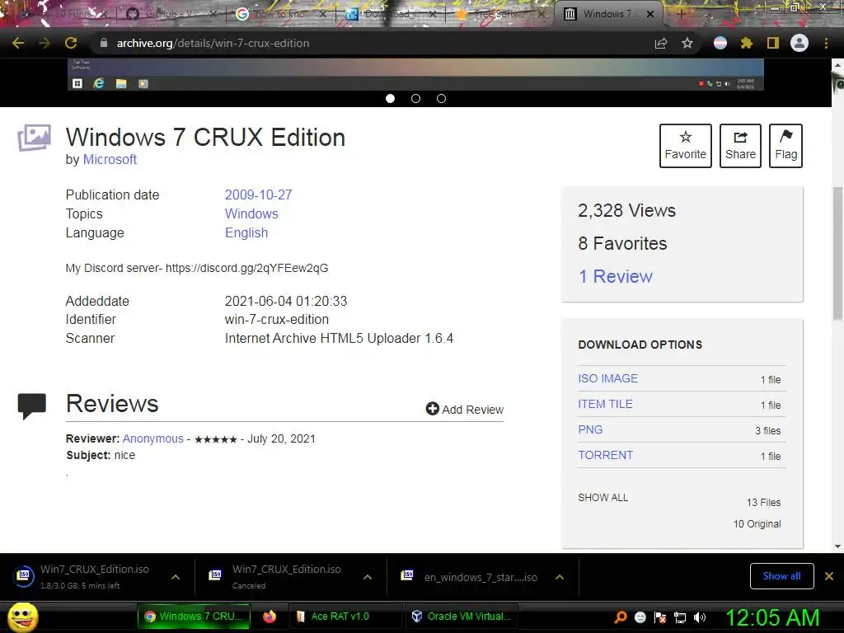Select the second carousel dot
The width and height of the screenshot is (844, 633).
415,99
